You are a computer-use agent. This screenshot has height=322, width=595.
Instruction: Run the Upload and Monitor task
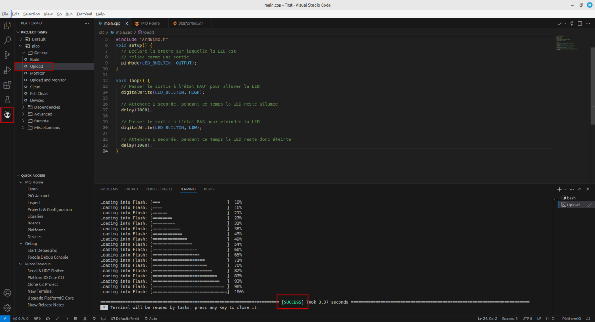(x=48, y=80)
